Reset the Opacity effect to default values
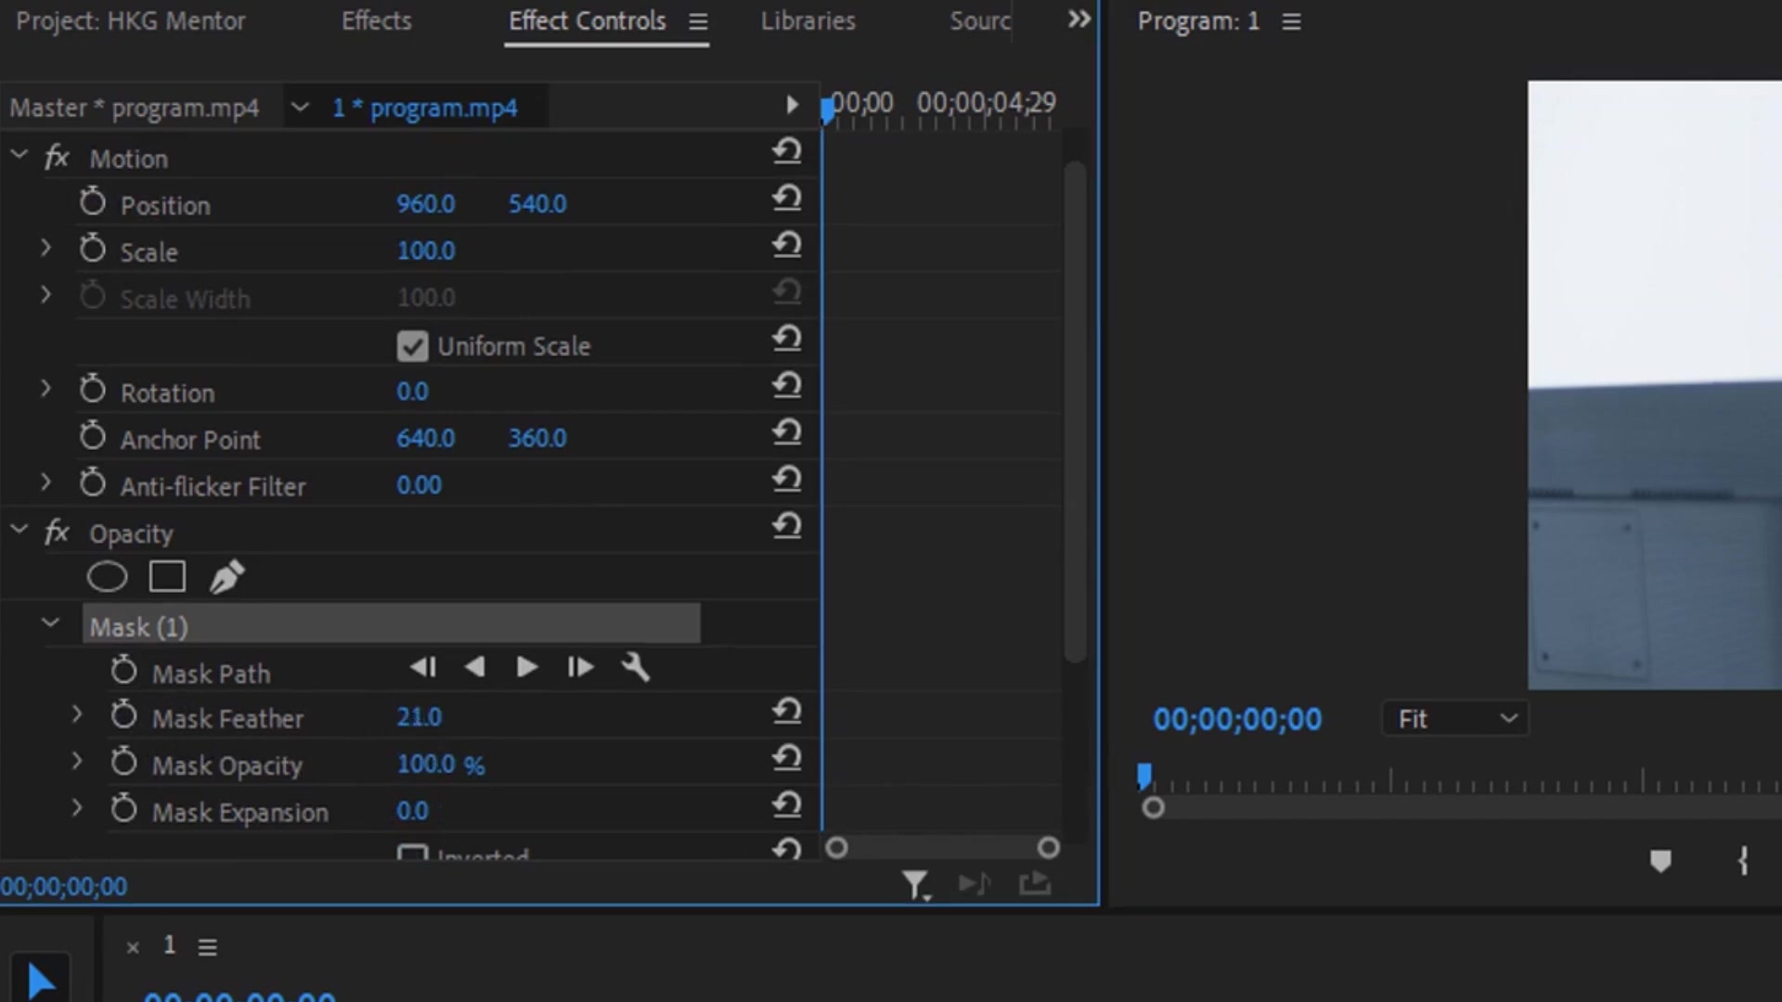Screen dimensions: 1782x1002 pos(786,526)
